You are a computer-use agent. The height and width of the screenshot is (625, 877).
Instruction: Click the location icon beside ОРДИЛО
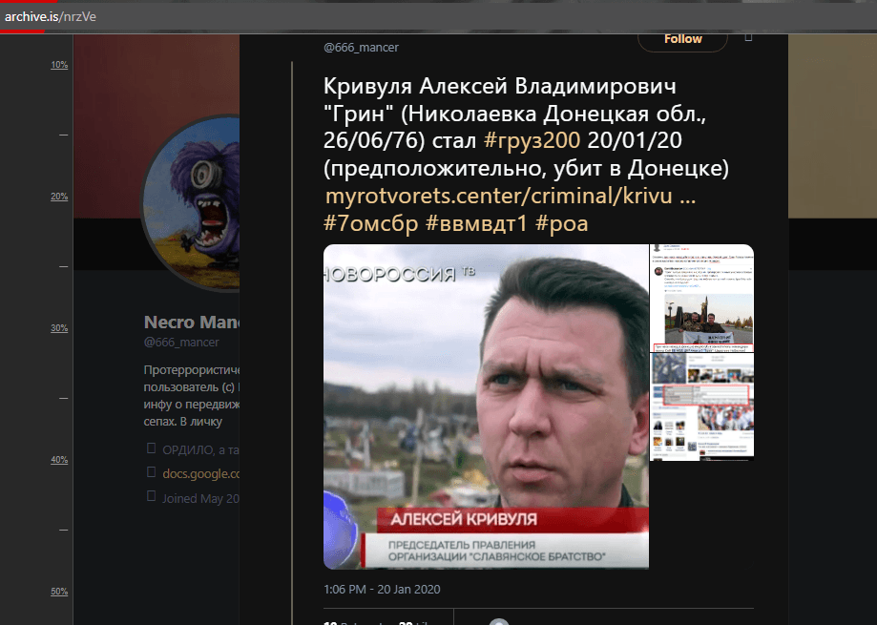(151, 448)
